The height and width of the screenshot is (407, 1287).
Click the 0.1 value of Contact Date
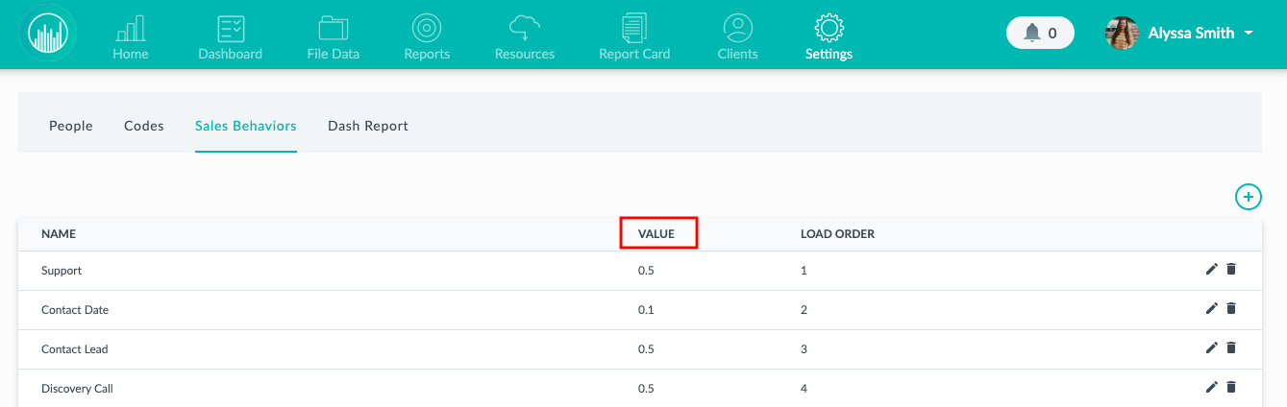coord(646,310)
